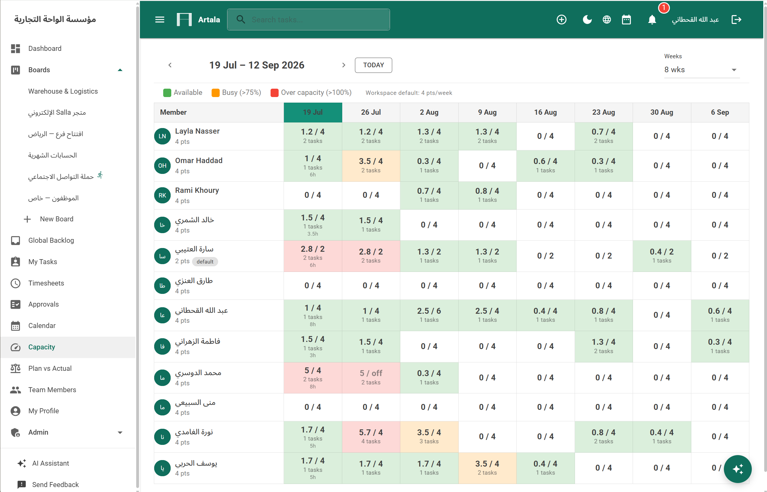This screenshot has width=767, height=492.
Task: Go to next date range
Action: [x=344, y=65]
